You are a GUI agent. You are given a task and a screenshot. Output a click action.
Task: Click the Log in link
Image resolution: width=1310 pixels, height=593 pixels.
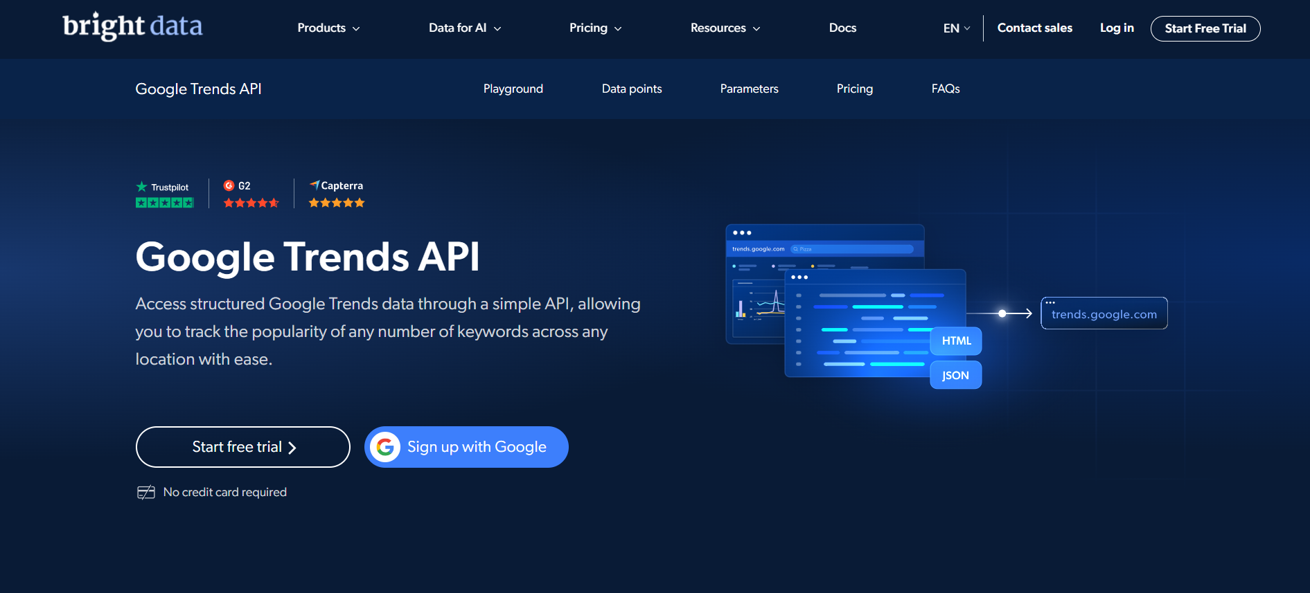(x=1117, y=28)
